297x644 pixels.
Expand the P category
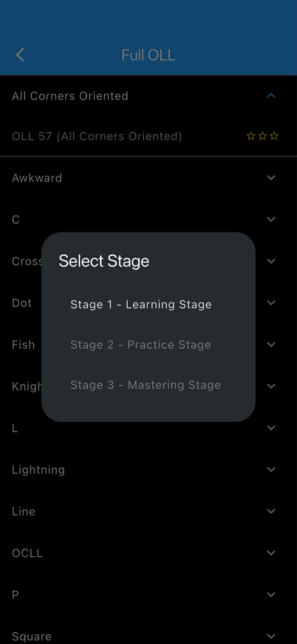click(271, 595)
